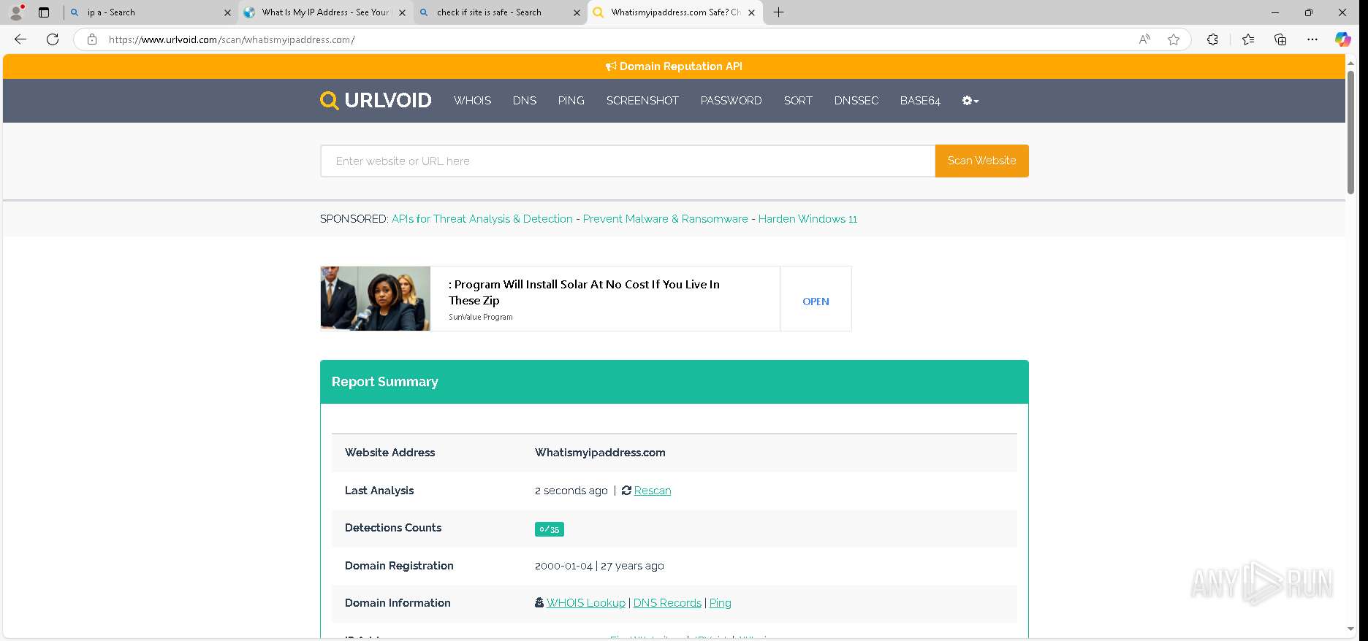
Task: Open SORT menu item
Action: point(798,101)
